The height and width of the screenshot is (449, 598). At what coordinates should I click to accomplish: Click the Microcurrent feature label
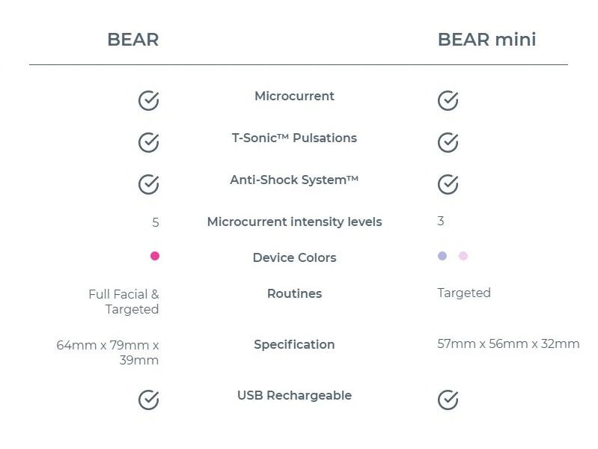pyautogui.click(x=294, y=96)
